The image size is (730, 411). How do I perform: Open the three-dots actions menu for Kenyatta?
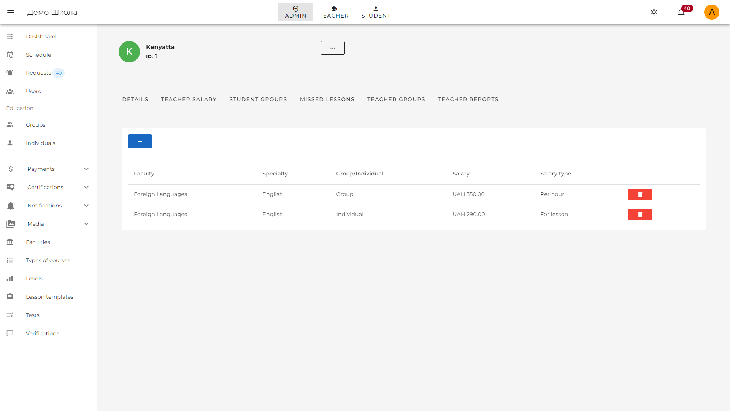(333, 48)
